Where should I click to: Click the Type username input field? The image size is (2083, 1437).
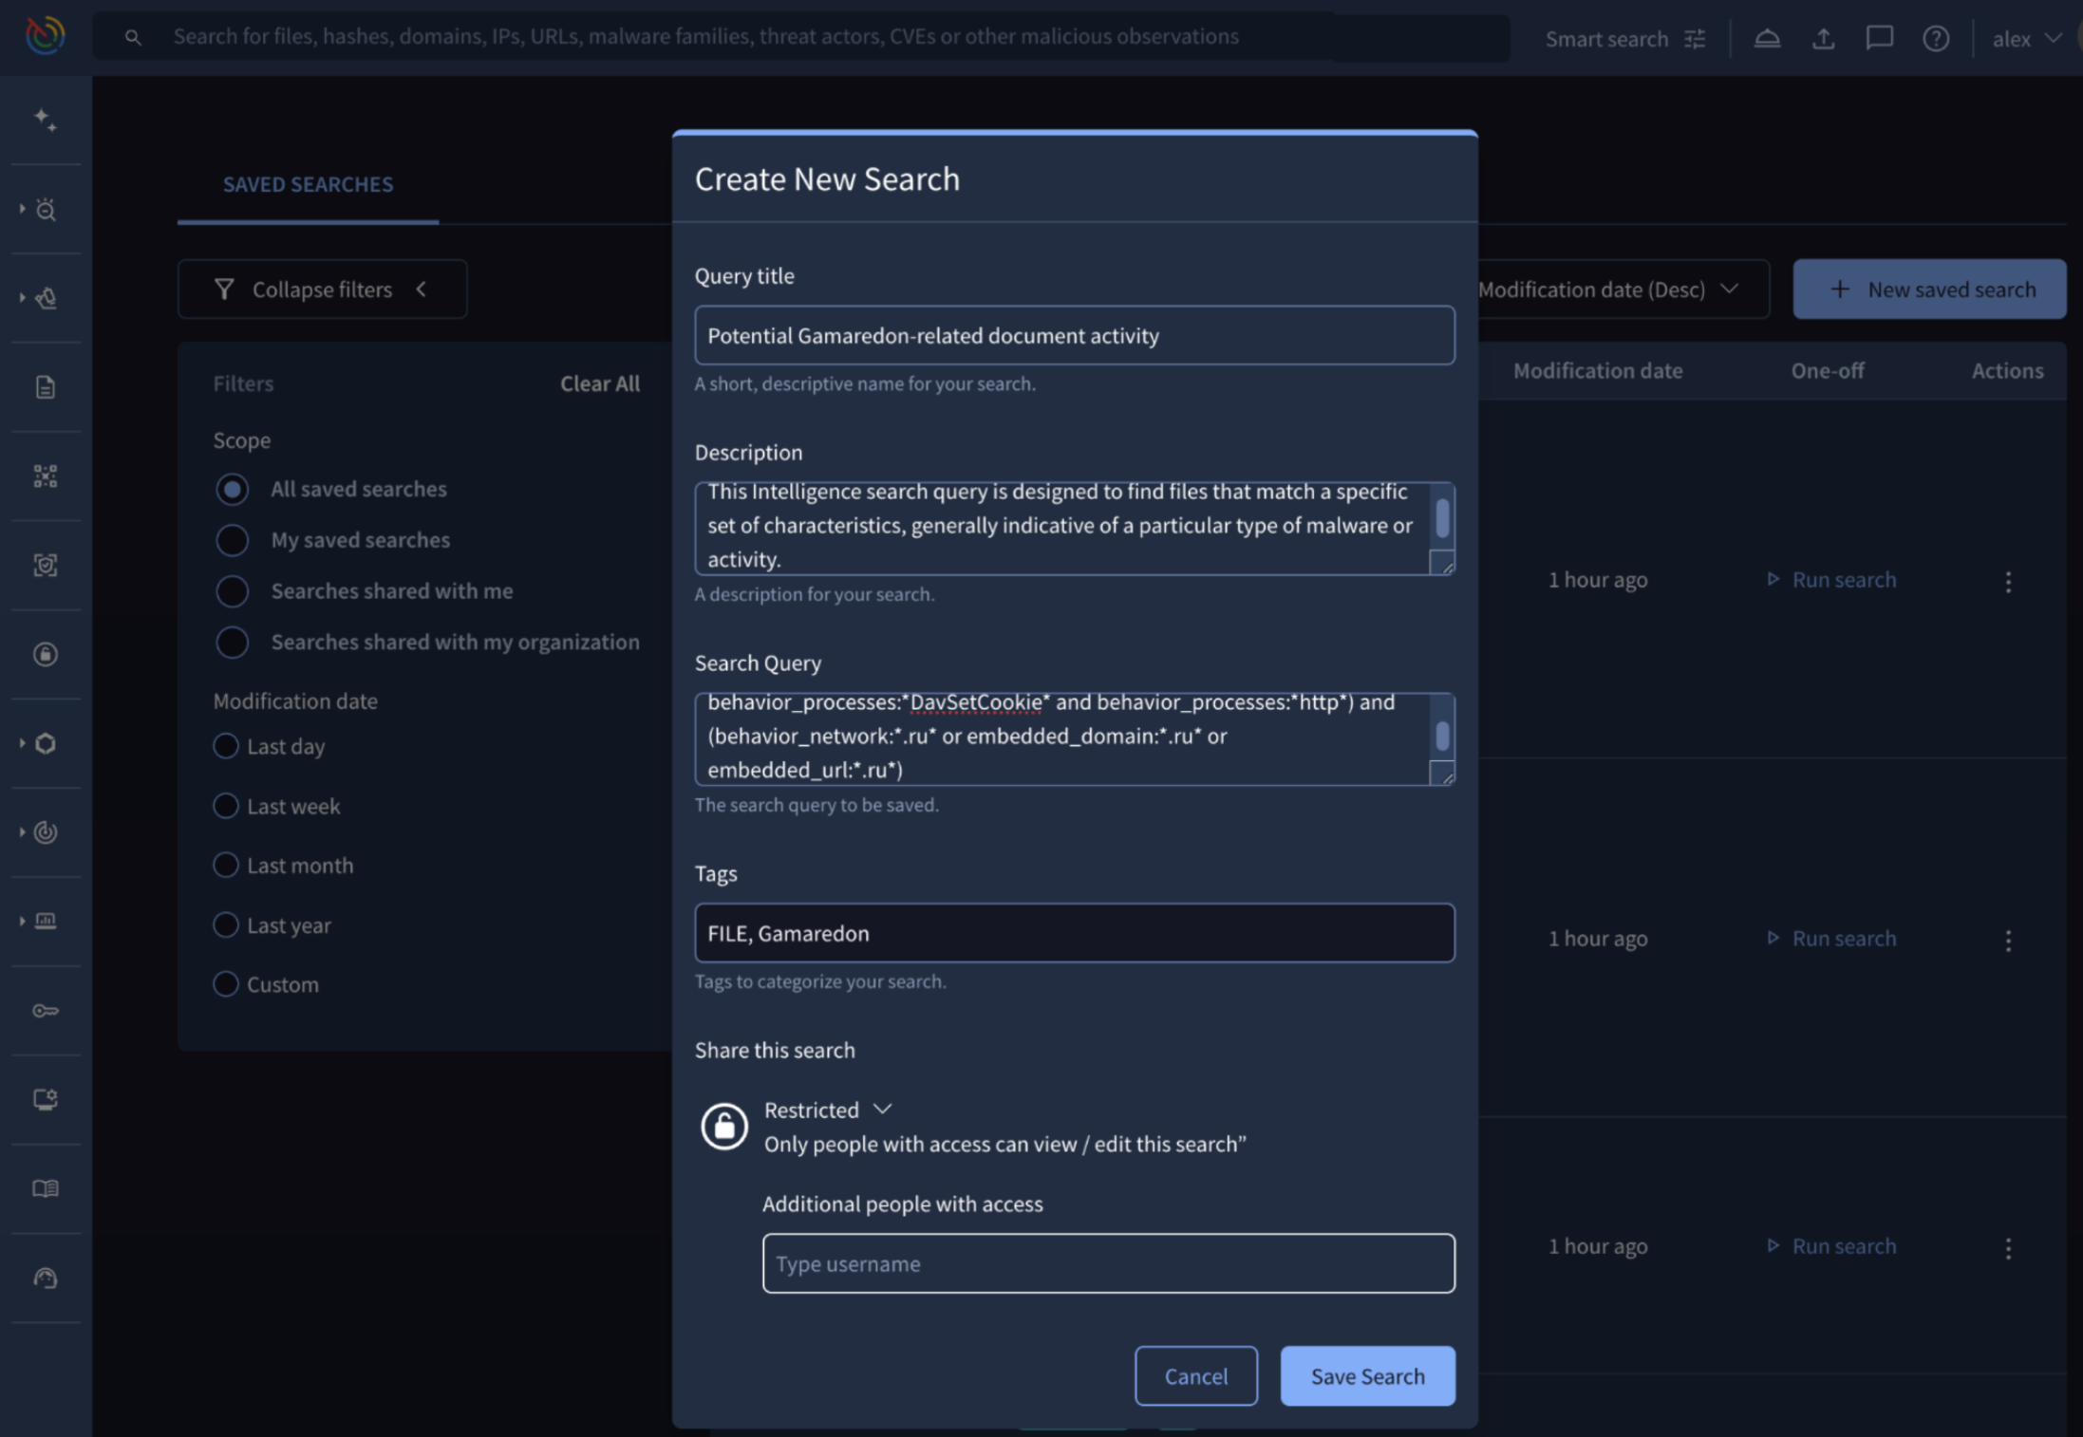(x=1107, y=1263)
